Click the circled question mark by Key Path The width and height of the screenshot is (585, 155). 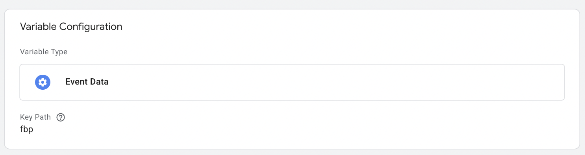click(x=61, y=117)
